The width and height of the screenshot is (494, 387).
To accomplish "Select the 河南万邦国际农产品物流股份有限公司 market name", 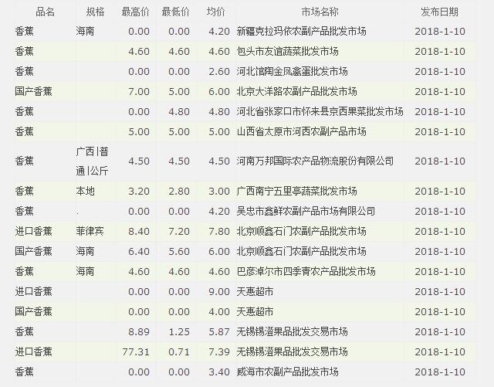I will pyautogui.click(x=314, y=161).
